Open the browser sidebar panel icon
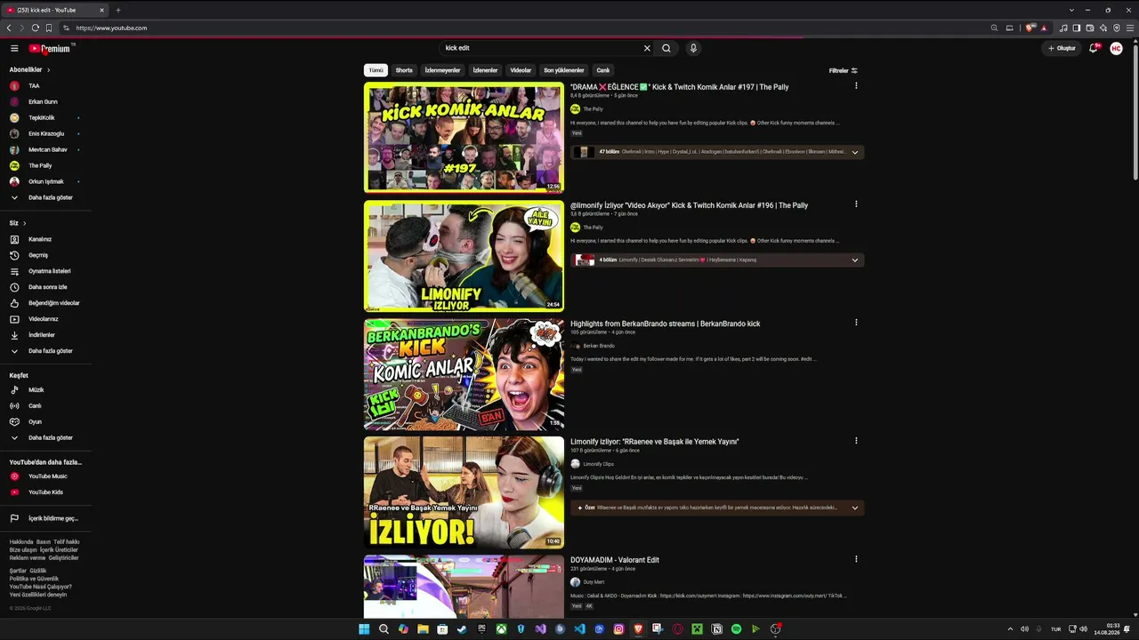This screenshot has height=640, width=1139. click(x=1076, y=28)
